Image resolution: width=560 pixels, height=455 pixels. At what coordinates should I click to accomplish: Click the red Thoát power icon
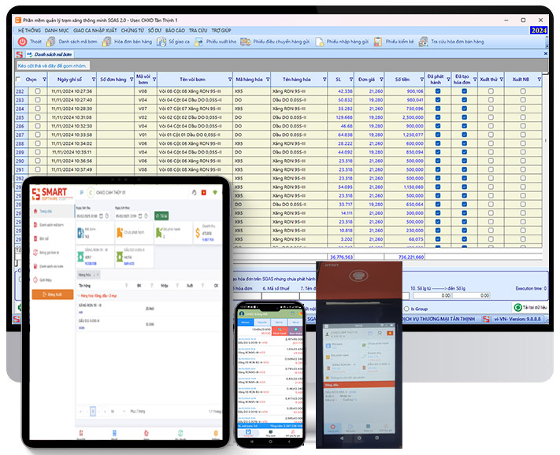pos(23,42)
